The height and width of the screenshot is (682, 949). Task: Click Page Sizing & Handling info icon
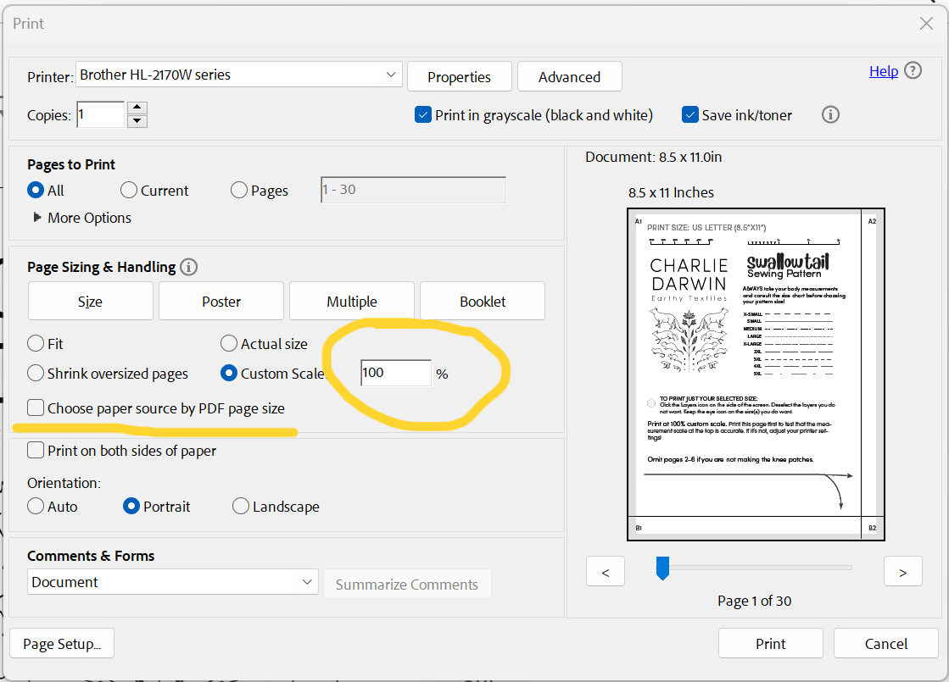pos(189,267)
